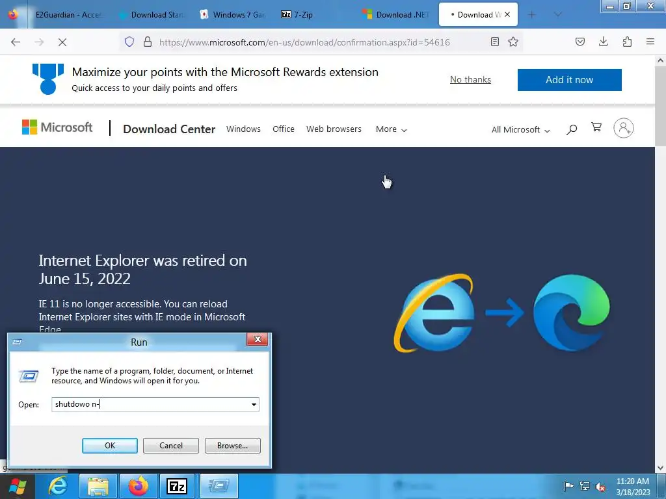Click OK in the Run dialog
Viewport: 666px width, 499px height.
tap(109, 446)
